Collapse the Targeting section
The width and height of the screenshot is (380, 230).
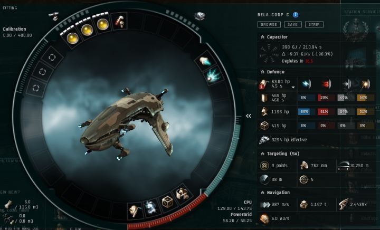262,154
